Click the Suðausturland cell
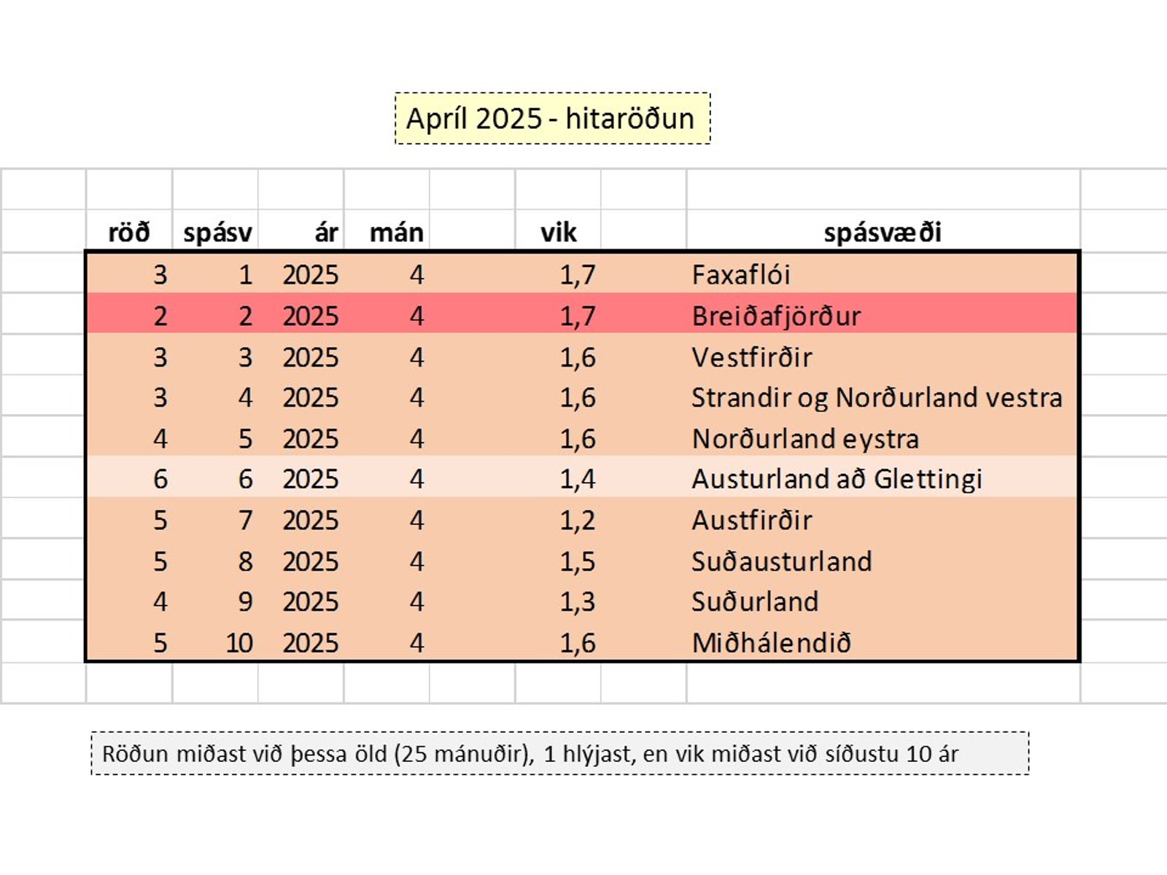The width and height of the screenshot is (1167, 875). point(883,561)
